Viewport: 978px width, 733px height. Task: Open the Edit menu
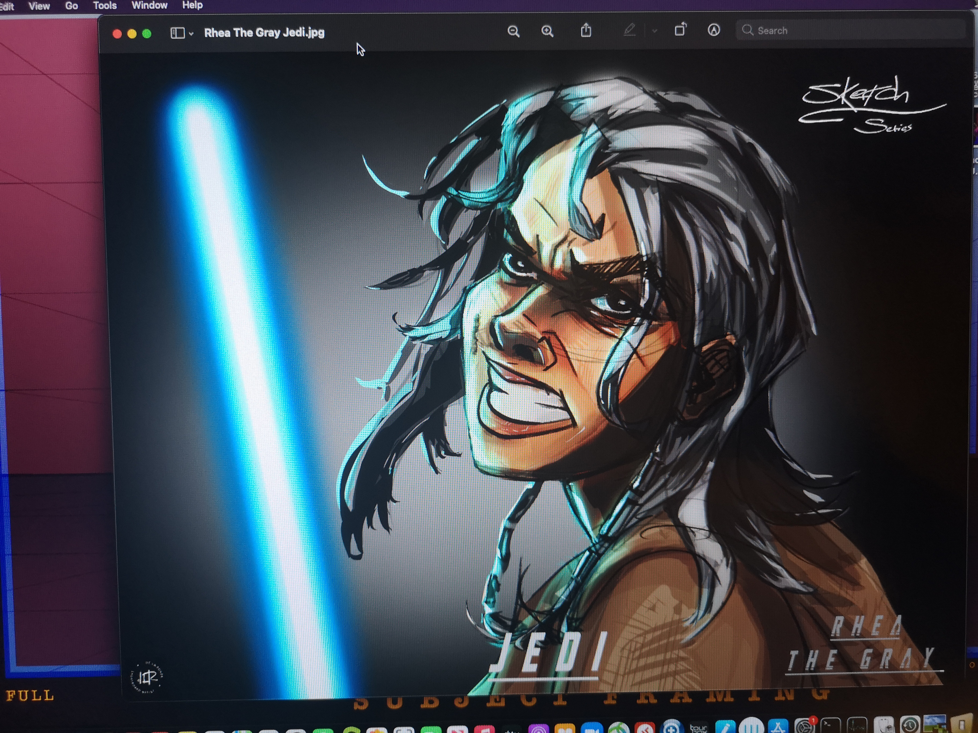[x=7, y=7]
